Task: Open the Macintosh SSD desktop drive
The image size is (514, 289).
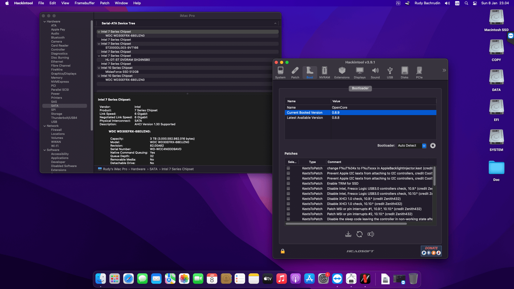Action: 496,21
